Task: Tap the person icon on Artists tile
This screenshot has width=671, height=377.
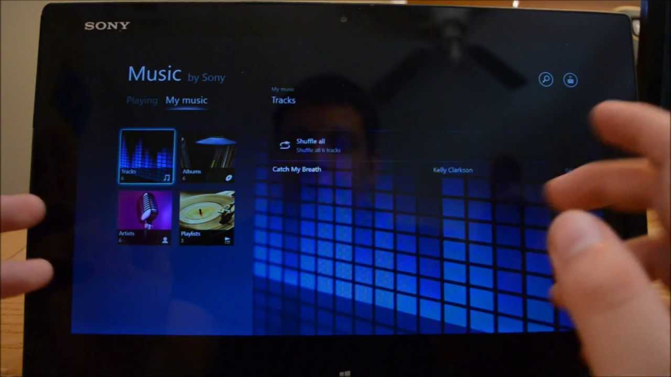Action: [x=165, y=240]
